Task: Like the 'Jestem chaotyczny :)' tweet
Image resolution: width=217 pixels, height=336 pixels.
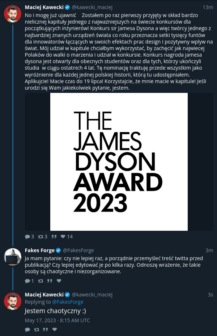Action: [x=55, y=329]
